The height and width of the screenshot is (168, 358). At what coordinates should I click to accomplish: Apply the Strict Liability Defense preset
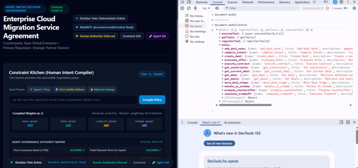click(70, 90)
